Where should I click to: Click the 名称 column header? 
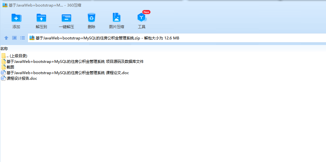click(4, 49)
